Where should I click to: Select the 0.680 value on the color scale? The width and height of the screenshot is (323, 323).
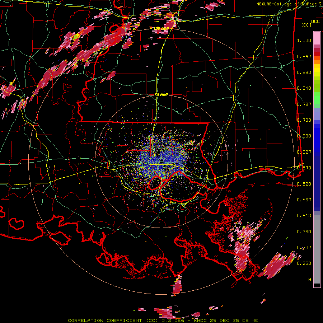[x=304, y=136]
